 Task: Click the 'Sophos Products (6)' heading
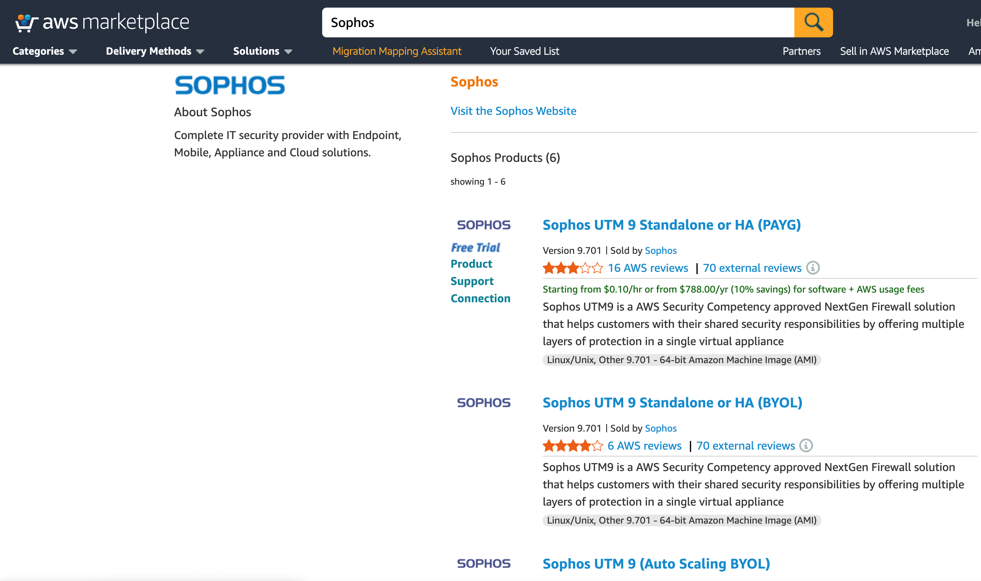(x=505, y=158)
